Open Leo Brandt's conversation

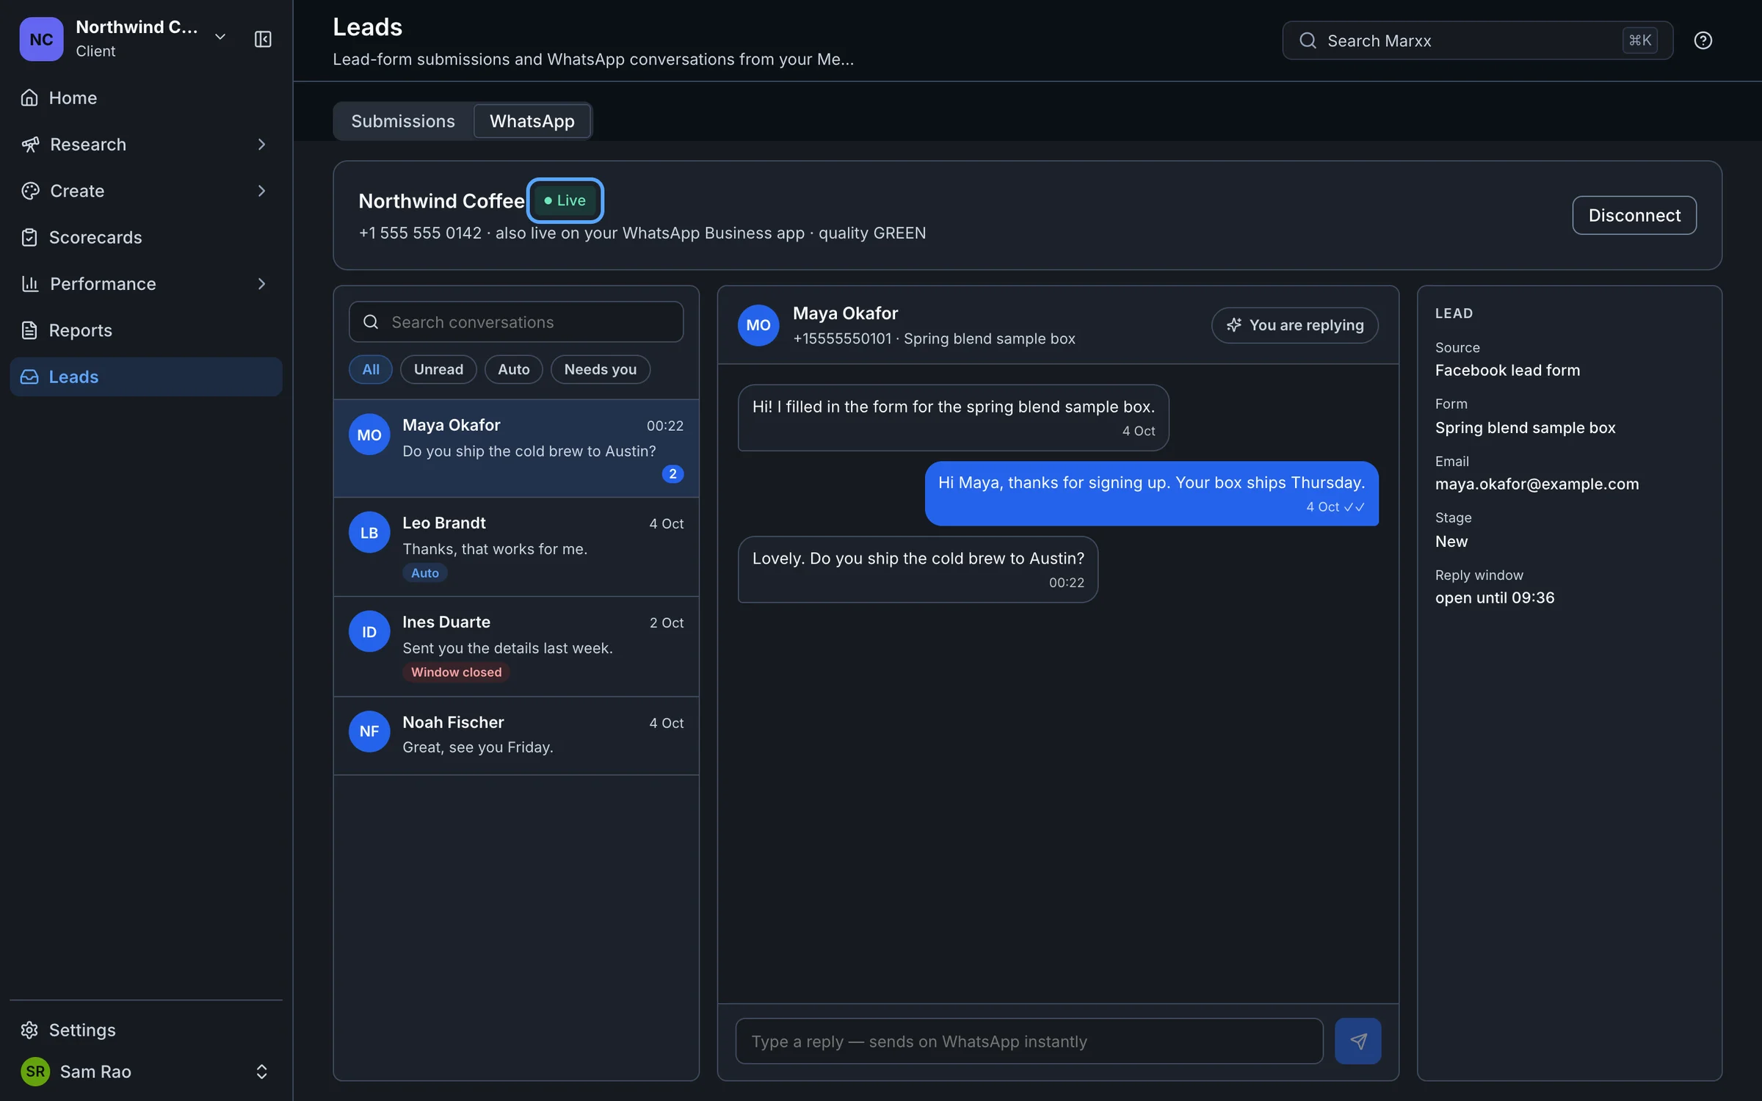click(x=516, y=547)
